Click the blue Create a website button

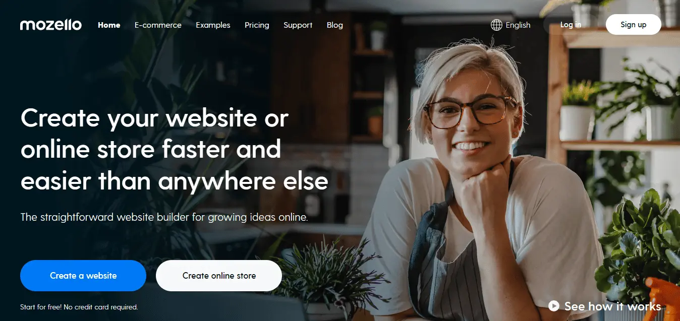coord(83,276)
